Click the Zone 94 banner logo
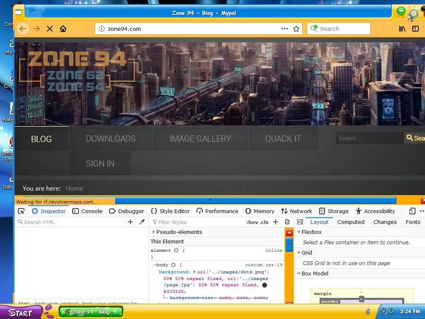 [77, 71]
